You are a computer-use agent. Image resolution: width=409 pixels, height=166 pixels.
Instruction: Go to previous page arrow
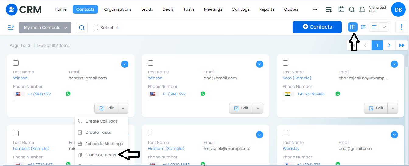[365, 45]
